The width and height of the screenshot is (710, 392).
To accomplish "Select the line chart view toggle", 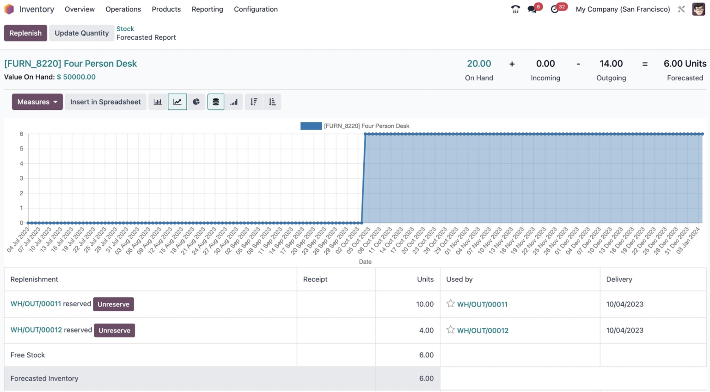I will click(177, 102).
